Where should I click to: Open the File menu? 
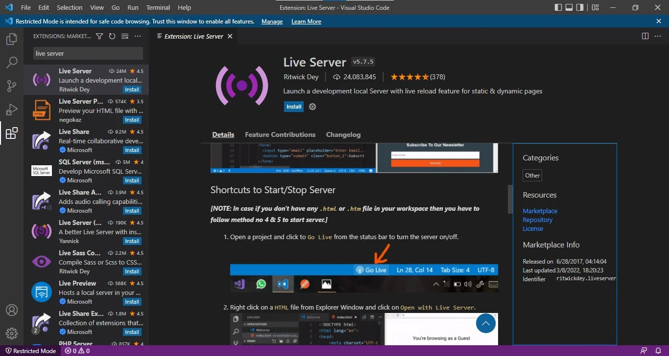(26, 7)
